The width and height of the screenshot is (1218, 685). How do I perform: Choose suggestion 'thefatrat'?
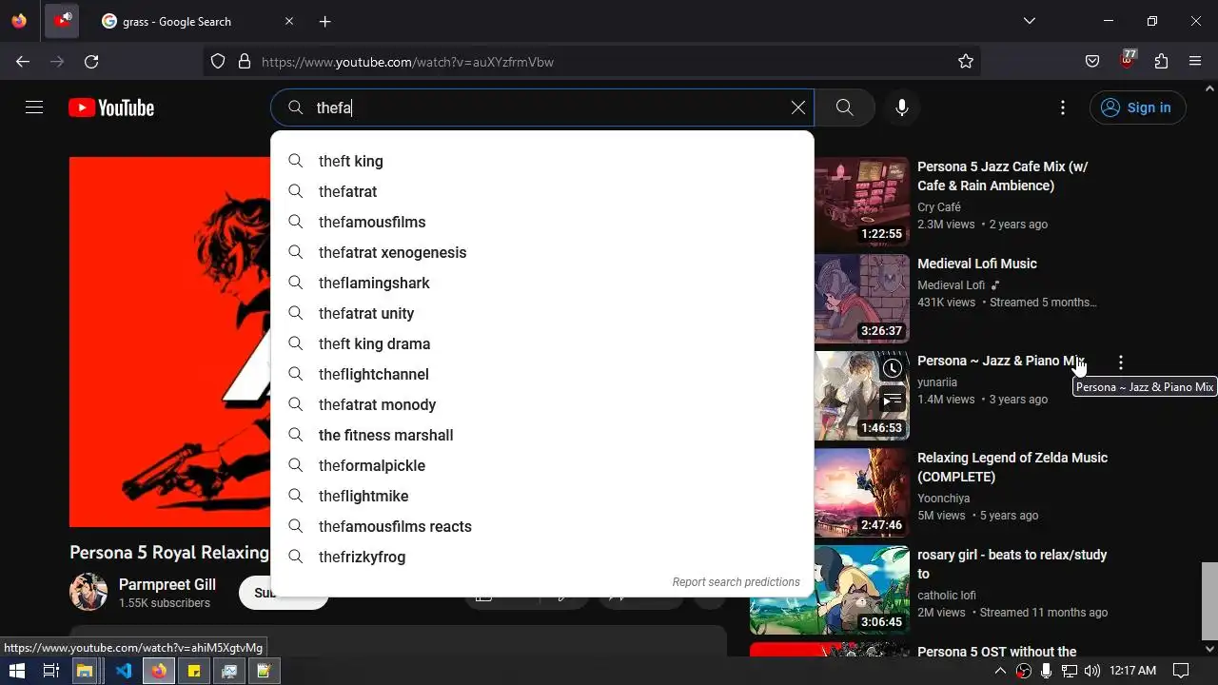[x=542, y=191]
